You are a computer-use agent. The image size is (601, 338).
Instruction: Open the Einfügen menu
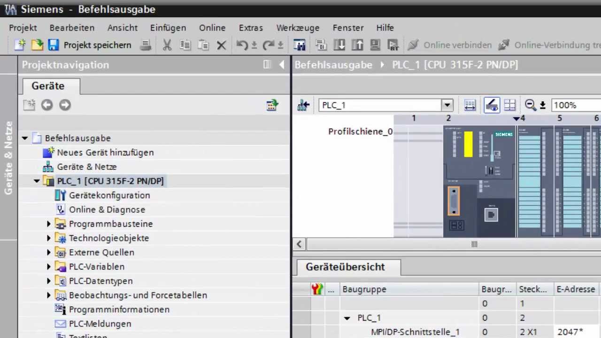point(168,28)
